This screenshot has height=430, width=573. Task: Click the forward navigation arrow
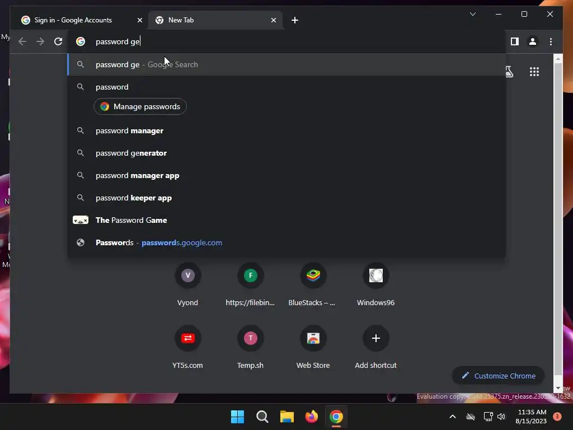click(40, 41)
